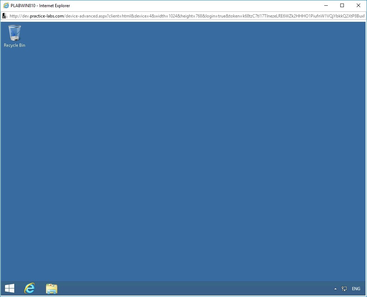Open File Explorer from the taskbar

(x=51, y=288)
